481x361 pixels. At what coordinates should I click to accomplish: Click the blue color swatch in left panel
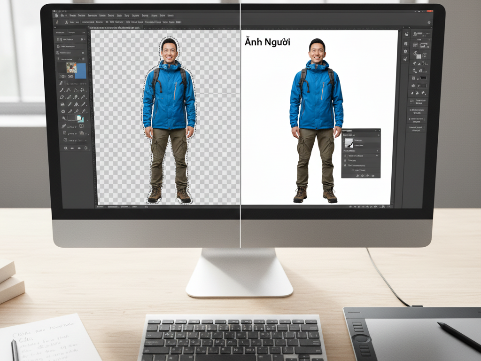tap(80, 70)
